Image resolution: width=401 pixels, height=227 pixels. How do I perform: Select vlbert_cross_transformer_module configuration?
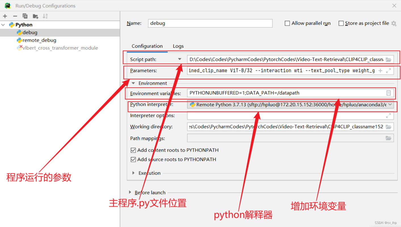[60, 48]
